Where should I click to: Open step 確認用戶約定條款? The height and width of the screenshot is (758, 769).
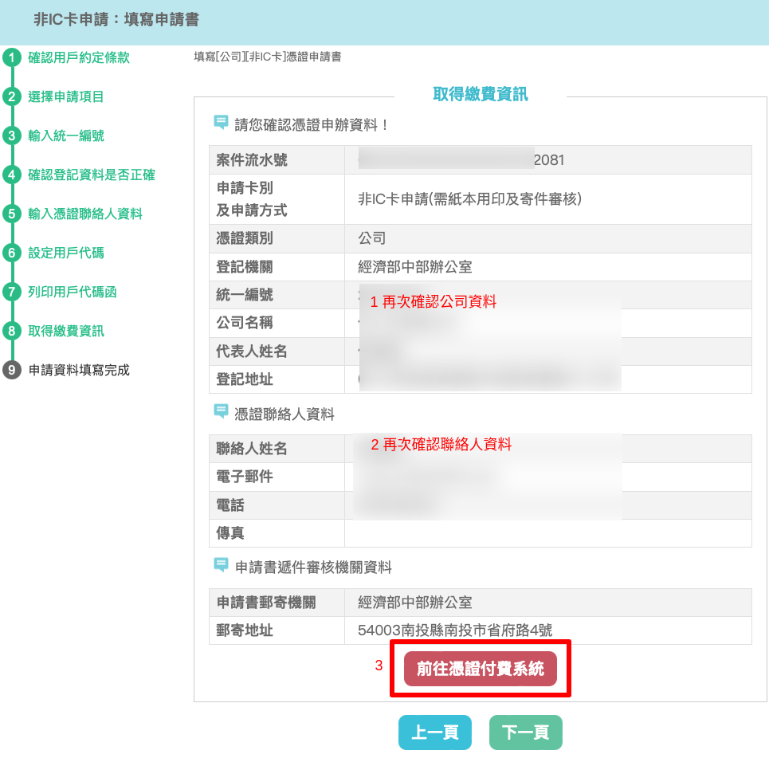79,57
